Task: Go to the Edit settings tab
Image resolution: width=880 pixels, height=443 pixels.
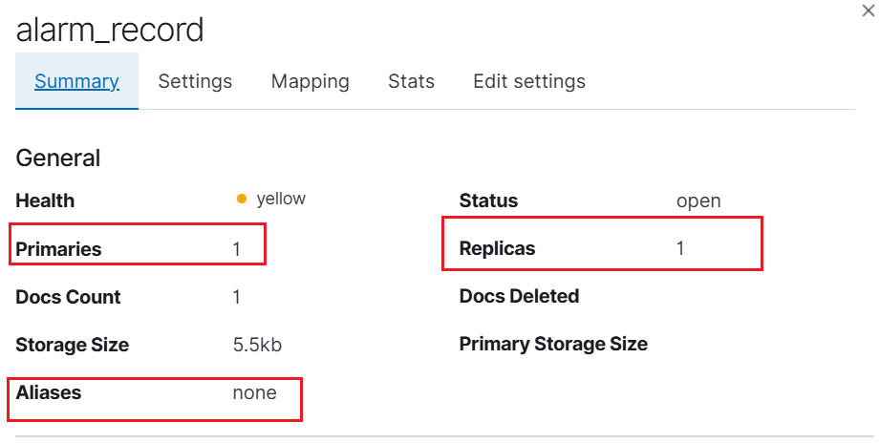Action: 529,81
